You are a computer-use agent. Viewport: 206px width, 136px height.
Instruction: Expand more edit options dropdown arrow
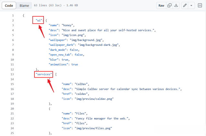pos(191,5)
